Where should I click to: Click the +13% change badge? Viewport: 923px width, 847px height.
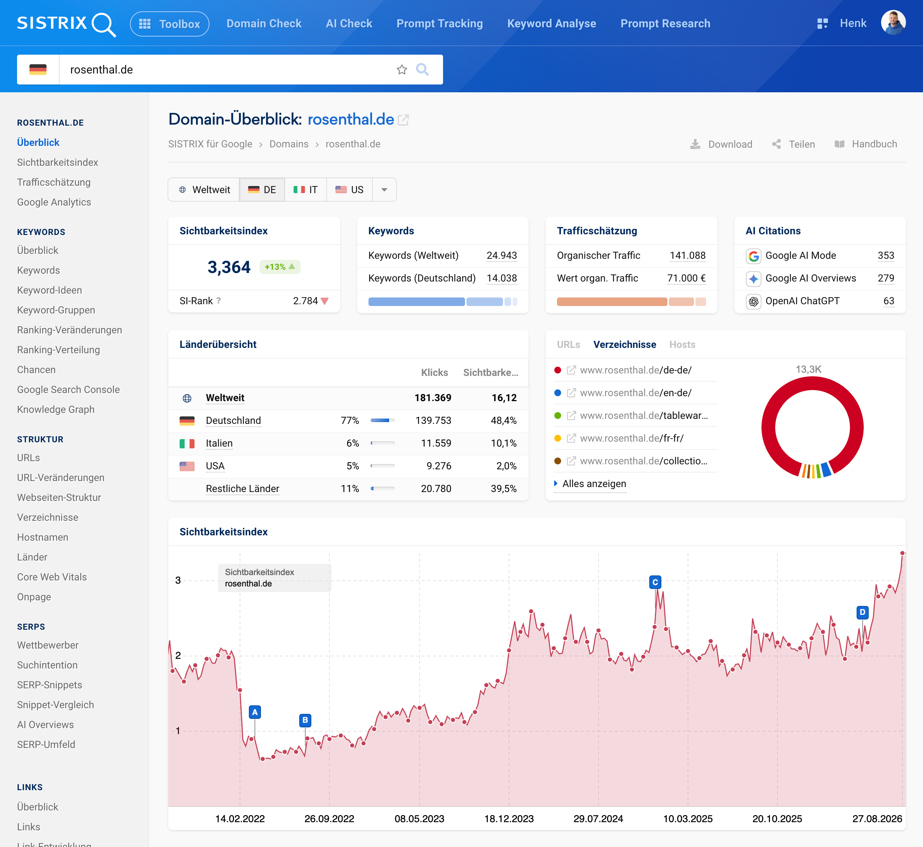[x=279, y=267]
